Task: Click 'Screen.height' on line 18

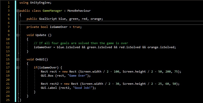Action: (134, 72)
